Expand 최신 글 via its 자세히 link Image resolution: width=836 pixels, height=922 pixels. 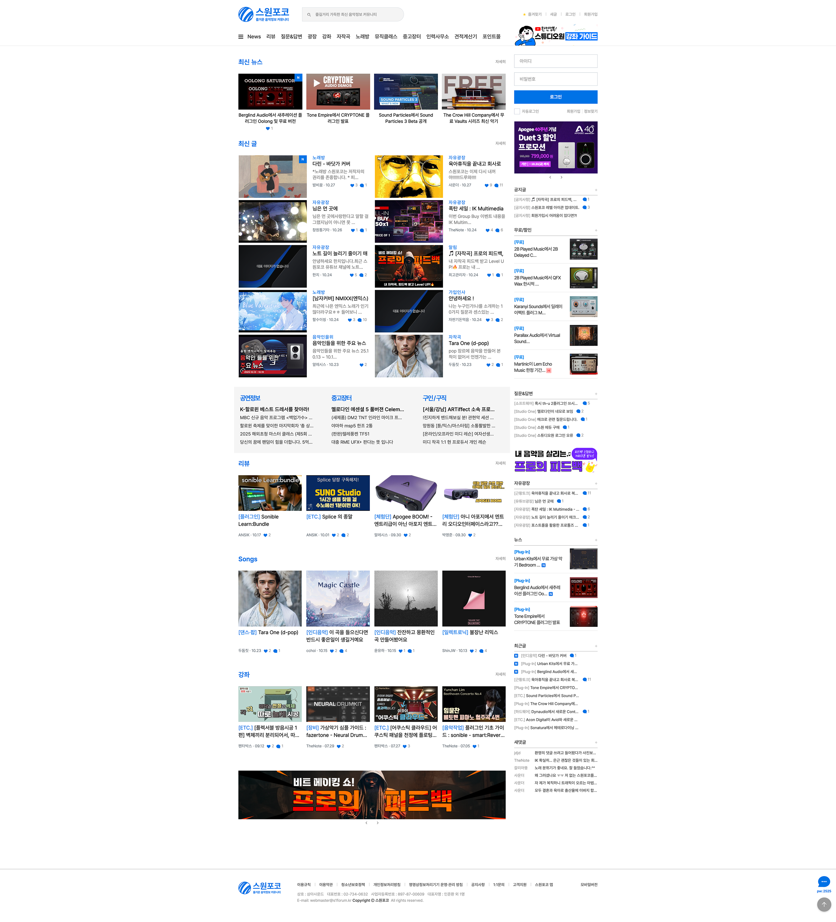tap(500, 144)
